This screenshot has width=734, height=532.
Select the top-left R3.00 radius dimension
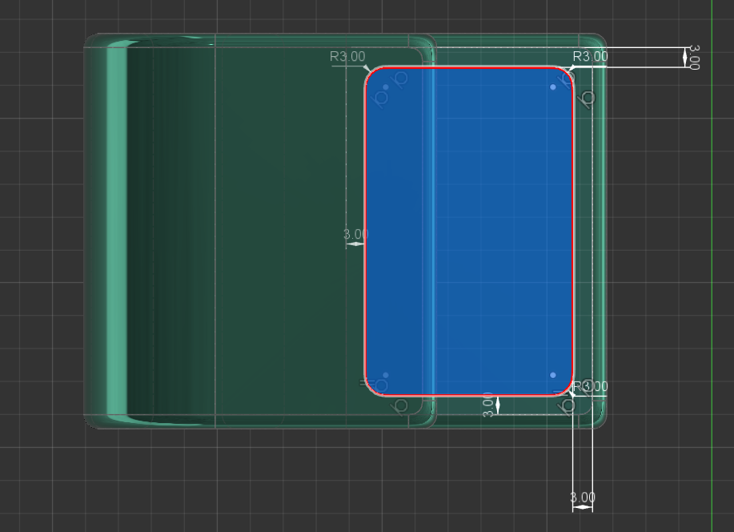click(x=347, y=57)
